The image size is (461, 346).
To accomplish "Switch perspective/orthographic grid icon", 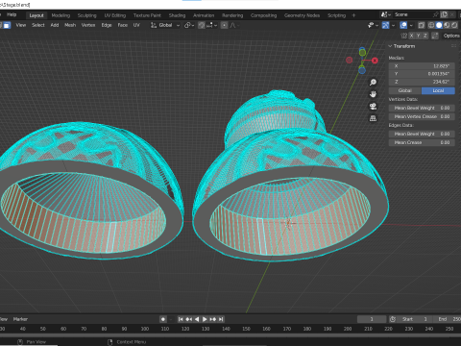I will (373, 118).
